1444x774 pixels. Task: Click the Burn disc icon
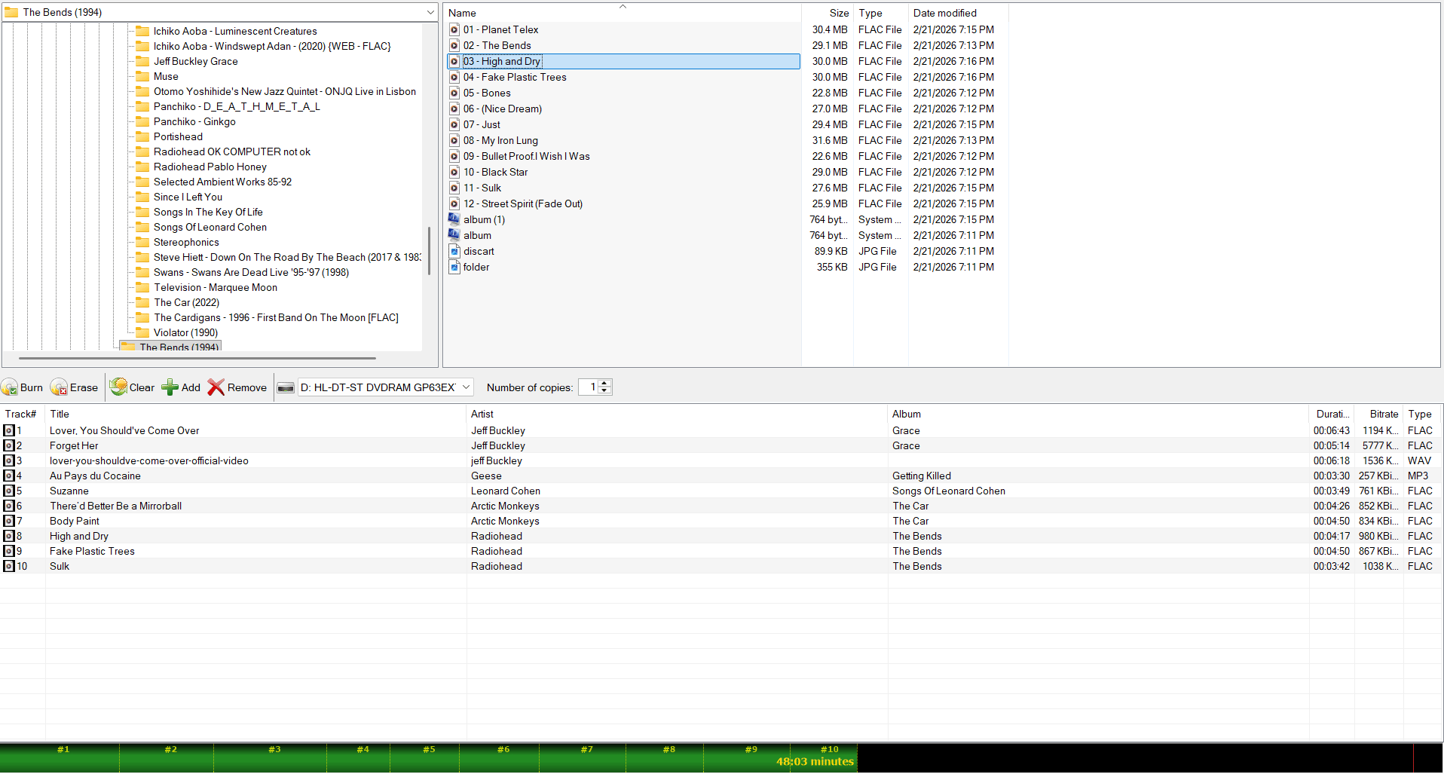[10, 387]
